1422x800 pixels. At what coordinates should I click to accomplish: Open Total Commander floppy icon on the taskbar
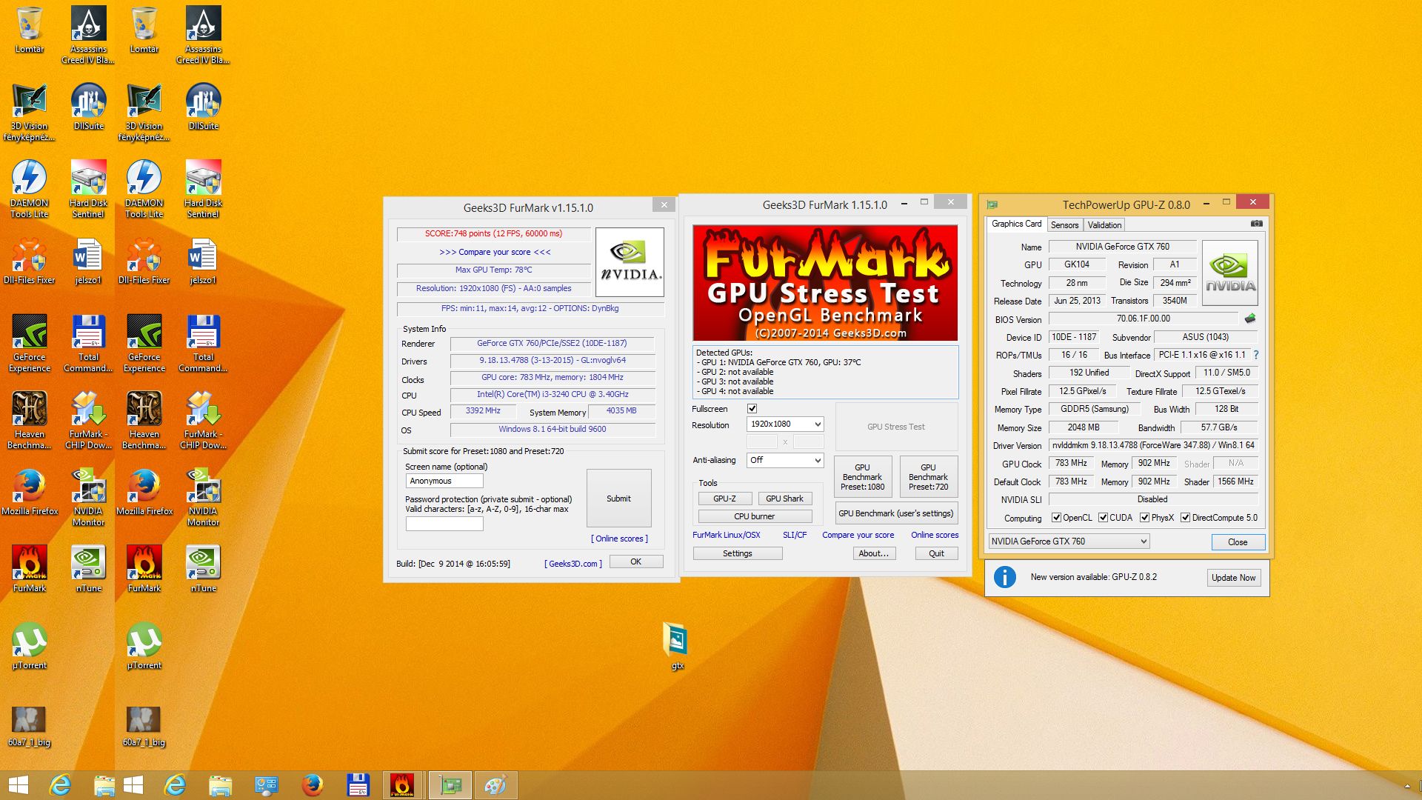click(x=358, y=785)
